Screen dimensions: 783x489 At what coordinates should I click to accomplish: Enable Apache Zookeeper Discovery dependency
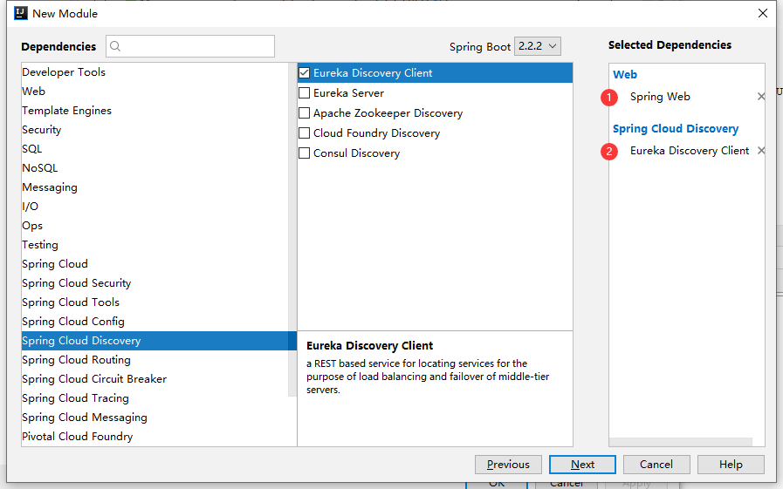coord(304,113)
